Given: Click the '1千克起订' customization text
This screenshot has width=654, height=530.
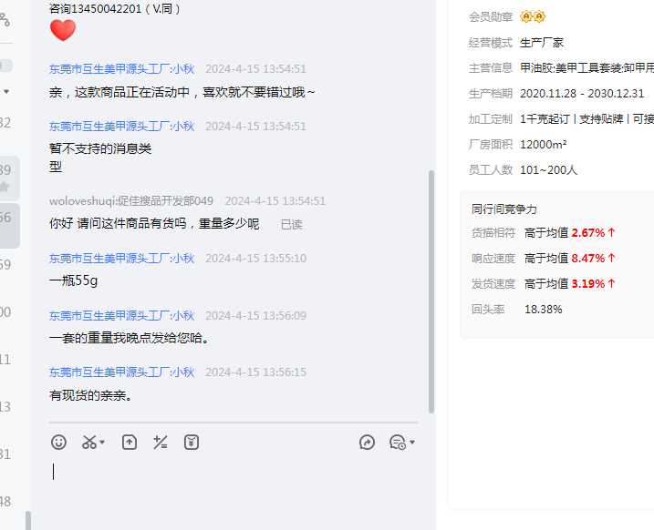Looking at the screenshot, I should [545, 119].
